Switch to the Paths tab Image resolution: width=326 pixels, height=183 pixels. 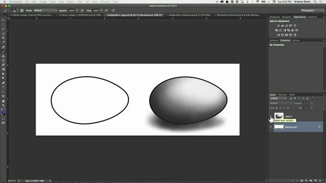[292, 95]
